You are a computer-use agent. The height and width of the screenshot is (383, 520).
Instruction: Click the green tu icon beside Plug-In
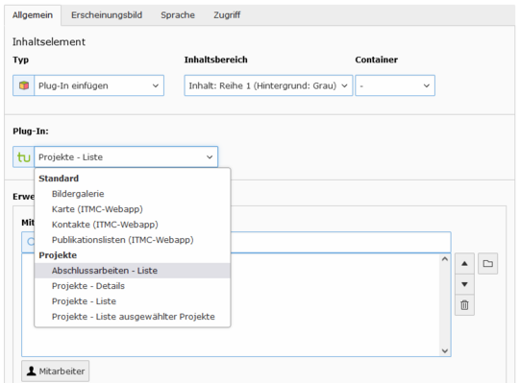point(23,157)
